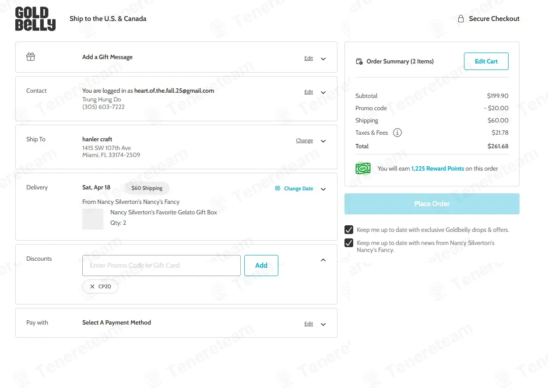The height and width of the screenshot is (388, 548).
Task: Focus the Enter Promo Code or Gift Card field
Action: tap(162, 266)
